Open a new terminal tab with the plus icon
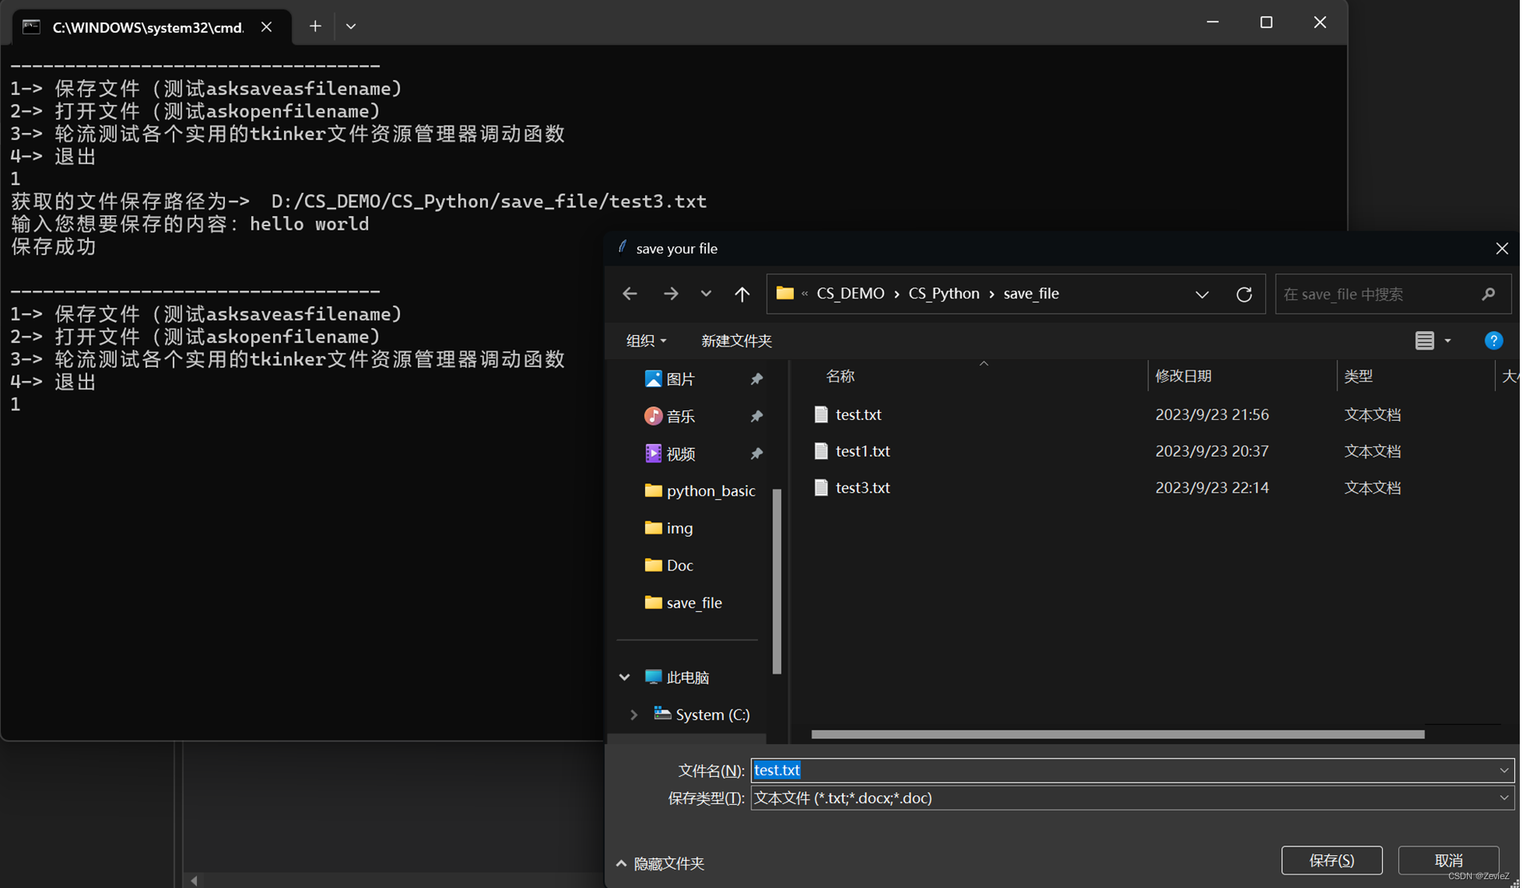1523x888 pixels. 315,26
